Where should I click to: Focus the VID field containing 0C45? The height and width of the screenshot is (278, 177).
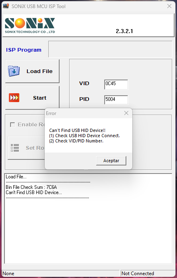pyautogui.click(x=116, y=84)
